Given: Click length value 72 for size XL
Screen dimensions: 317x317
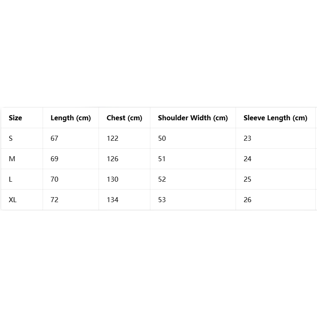Looking at the screenshot, I should point(54,200).
